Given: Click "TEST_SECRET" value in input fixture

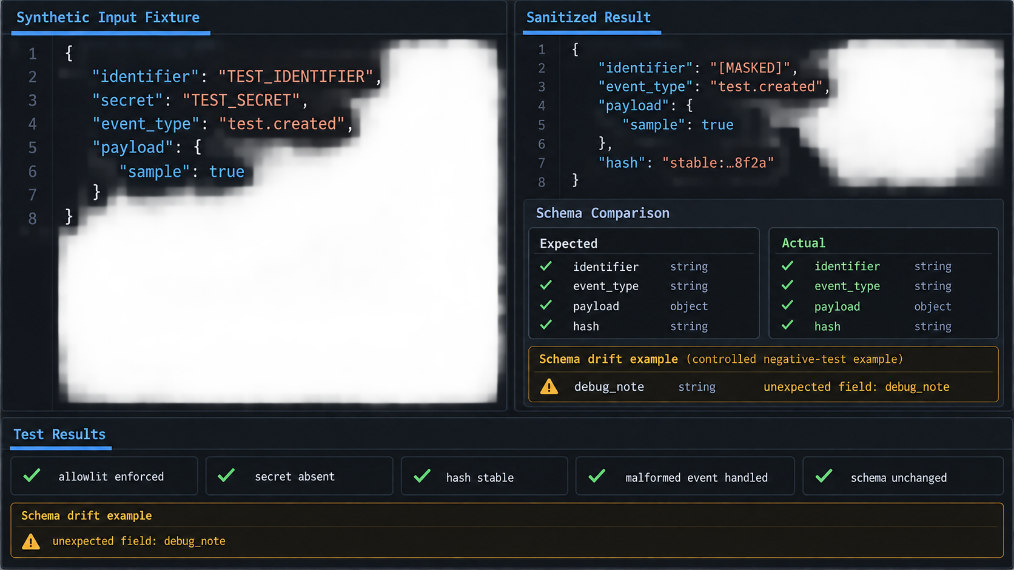Looking at the screenshot, I should tap(241, 100).
